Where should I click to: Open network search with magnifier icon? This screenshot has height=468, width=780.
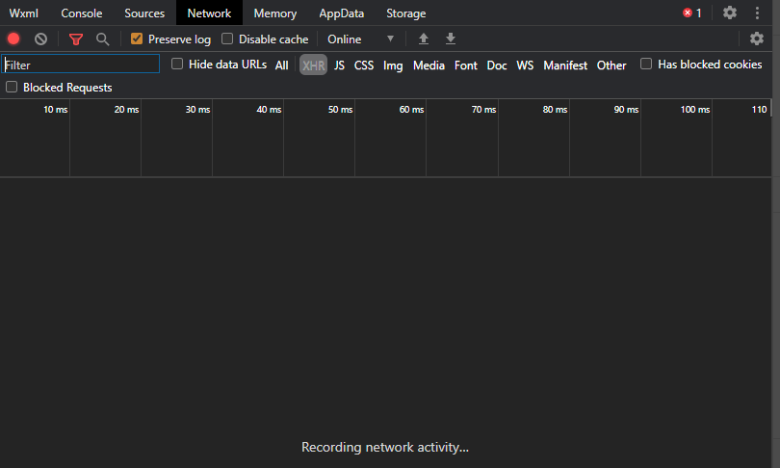pos(102,39)
